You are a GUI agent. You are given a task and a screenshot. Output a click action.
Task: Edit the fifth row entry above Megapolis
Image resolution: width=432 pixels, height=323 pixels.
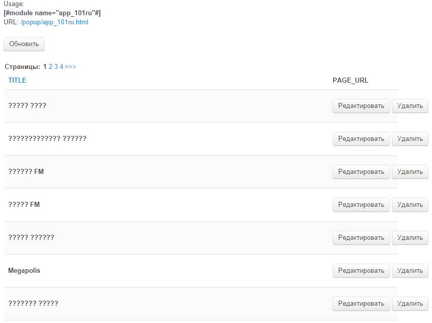coord(361,238)
